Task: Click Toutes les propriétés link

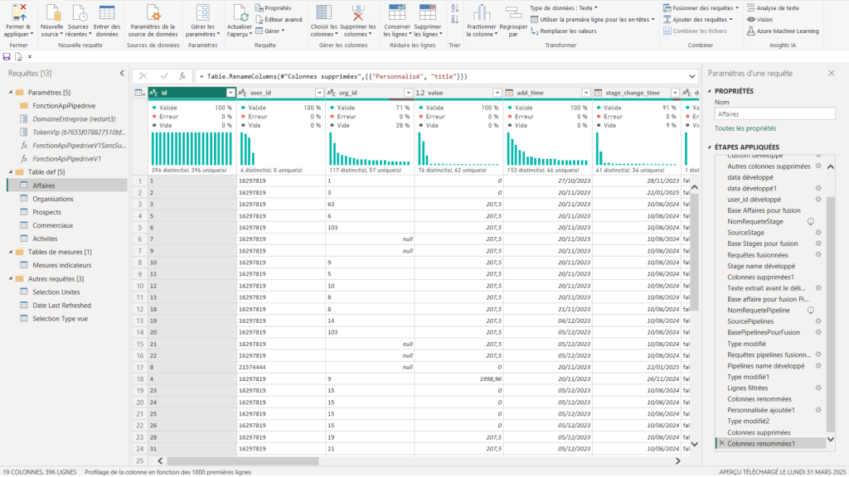Action: tap(745, 128)
